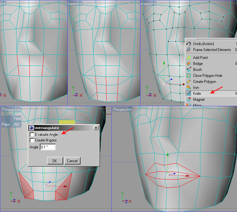Click the Untriangulate dialog title icon
This screenshot has height=212, width=237.
[31, 128]
